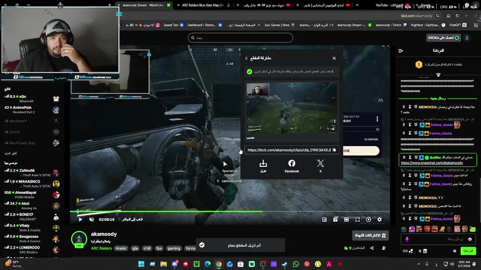Open Windows Start menu
This screenshot has width=481, height=270.
tap(141, 264)
